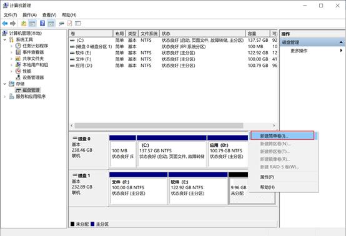Open the Help icon in the toolbar

point(42,23)
